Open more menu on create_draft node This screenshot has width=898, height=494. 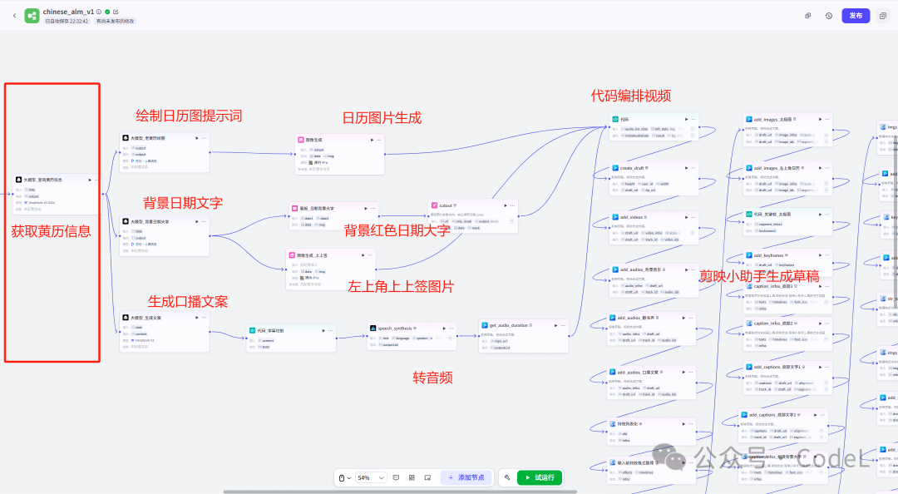click(x=693, y=168)
